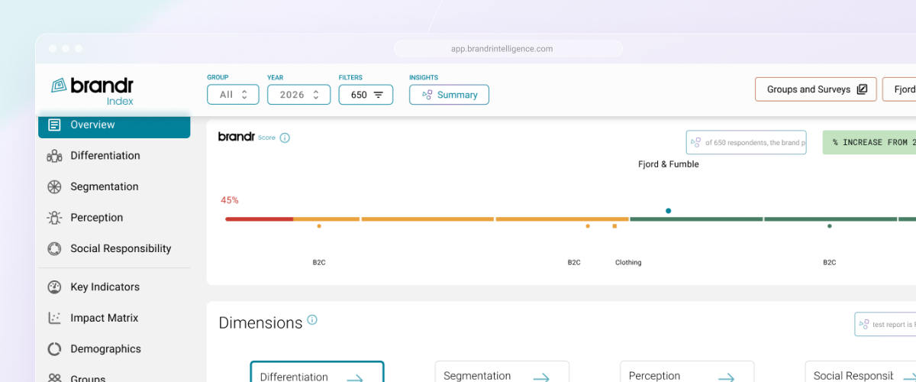Open the Filters control showing 650
916x382 pixels.
click(366, 95)
